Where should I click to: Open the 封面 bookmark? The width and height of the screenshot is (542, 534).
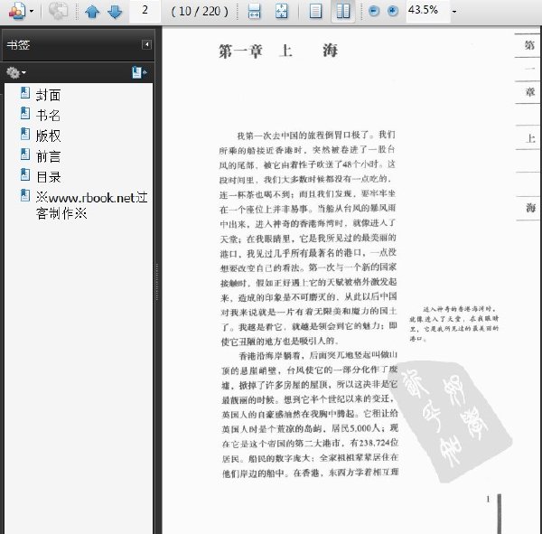point(49,95)
